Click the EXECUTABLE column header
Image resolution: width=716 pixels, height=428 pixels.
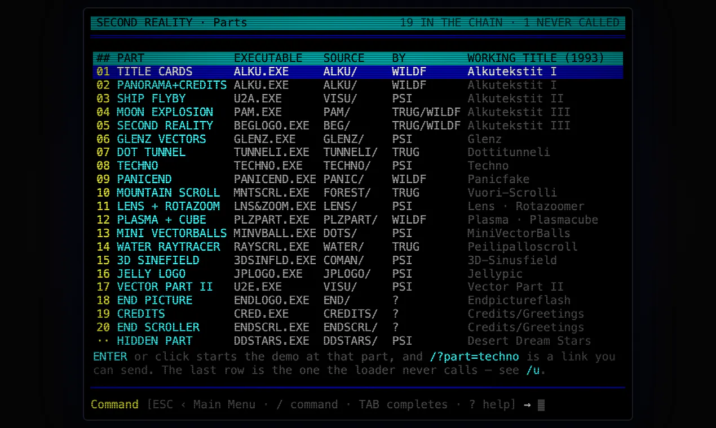coord(268,58)
